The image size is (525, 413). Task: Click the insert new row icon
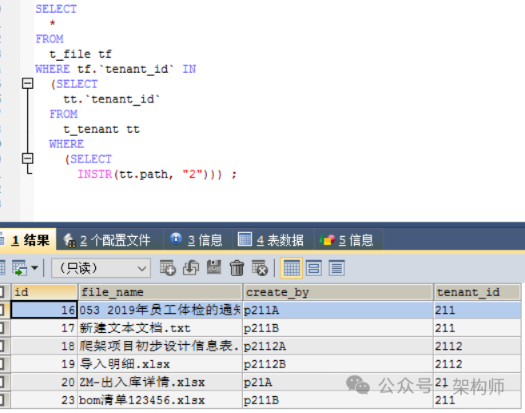[x=168, y=267]
